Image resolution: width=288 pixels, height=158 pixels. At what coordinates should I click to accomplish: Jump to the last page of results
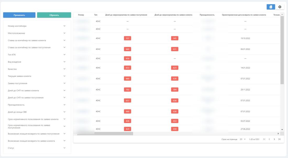tap(279, 139)
